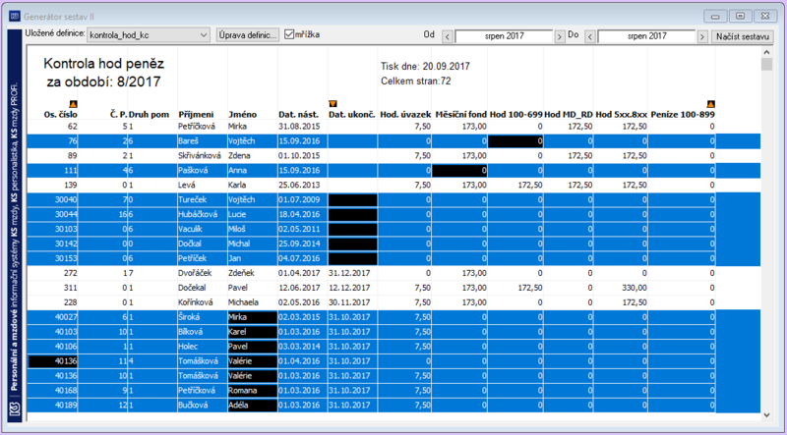The height and width of the screenshot is (435, 787).
Task: Click the Os. číslo column header
Action: click(x=60, y=115)
